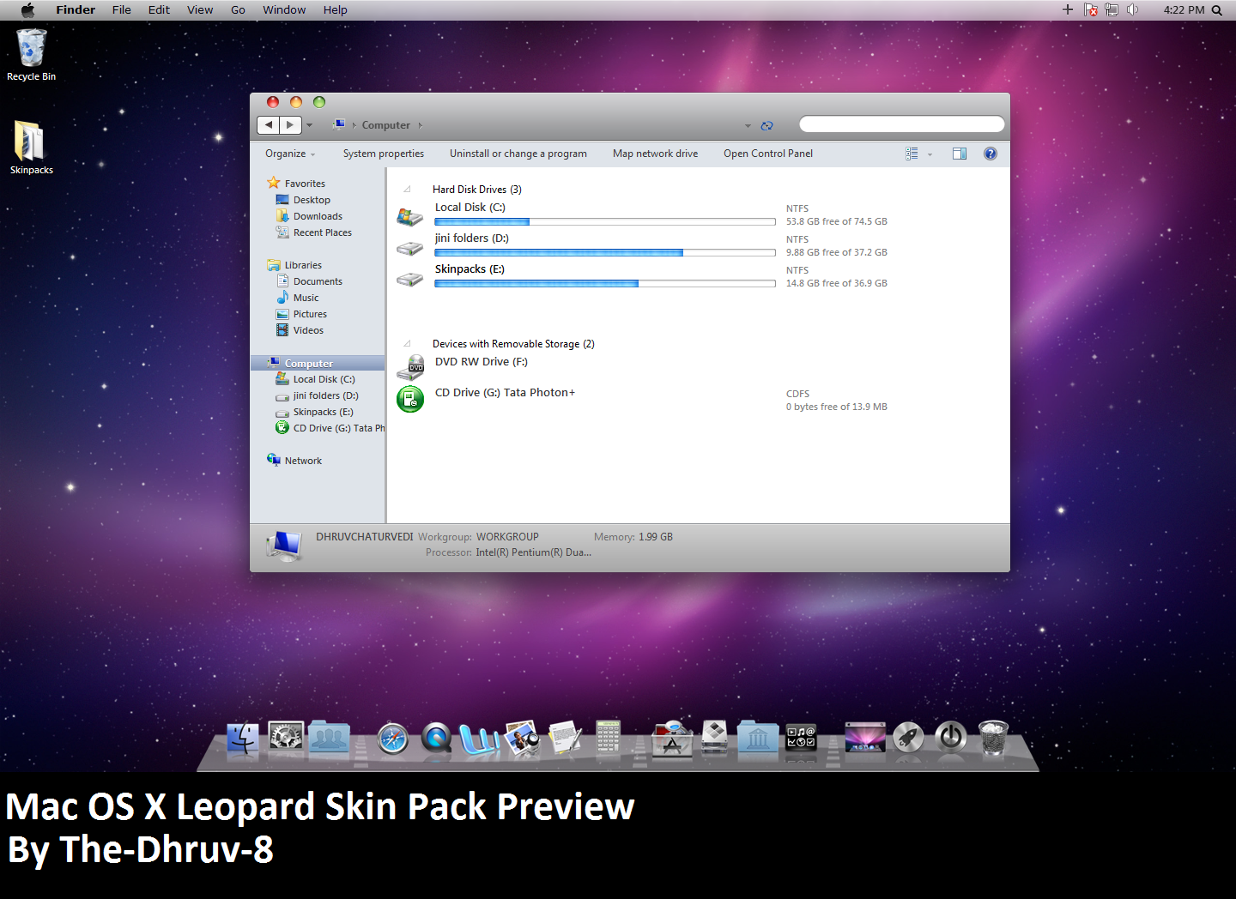Collapse Devices with Removable Storage group
The width and height of the screenshot is (1236, 899).
(408, 344)
